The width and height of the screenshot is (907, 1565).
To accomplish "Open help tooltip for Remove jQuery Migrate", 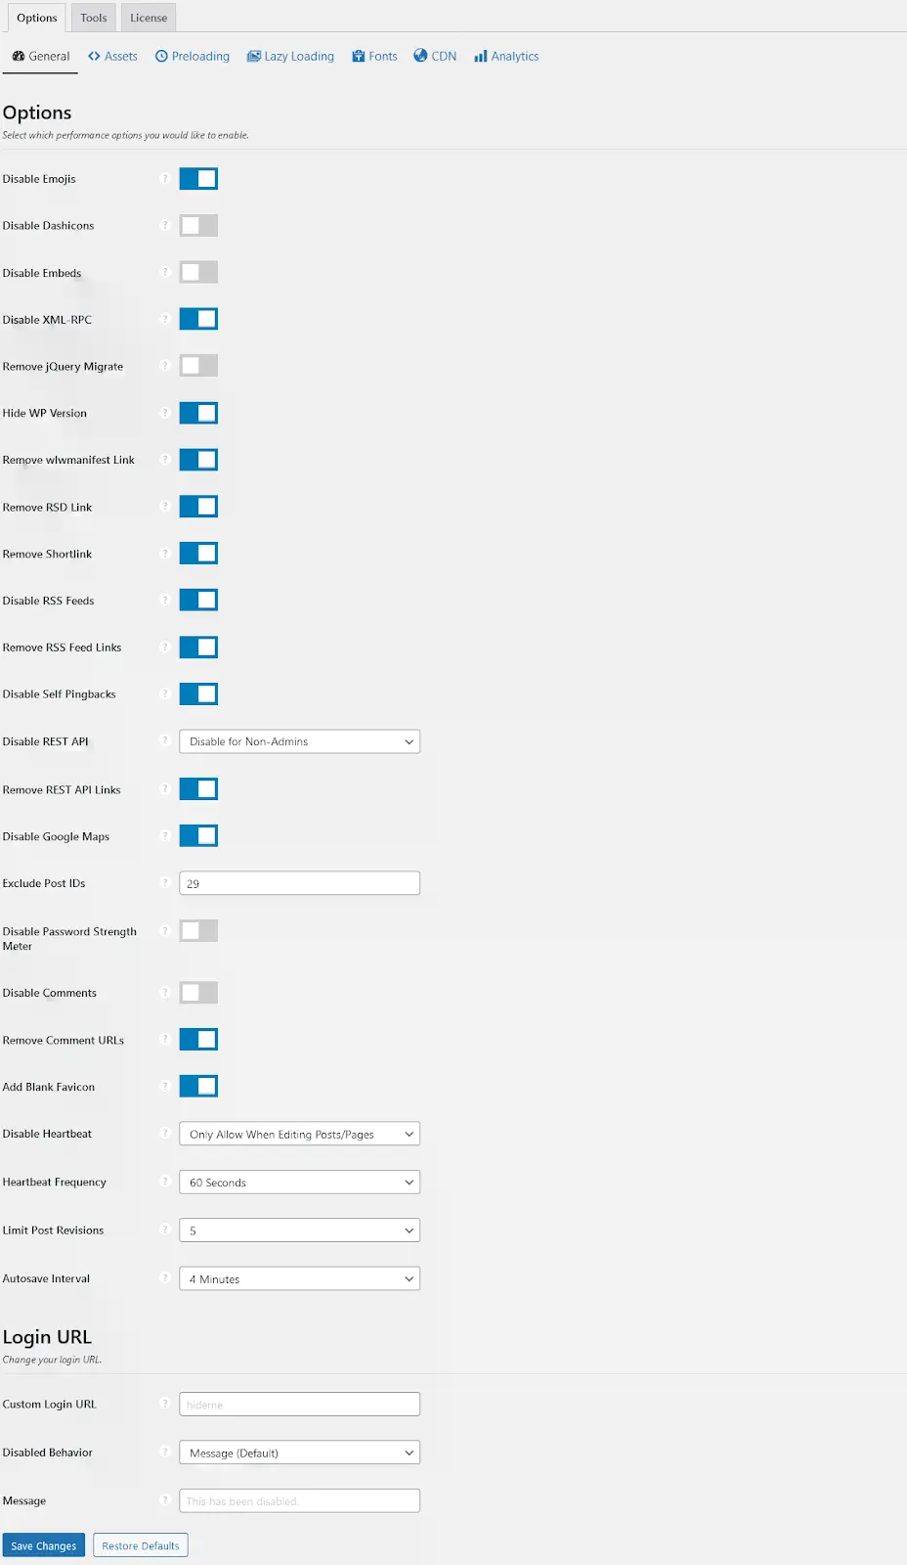I will tap(164, 366).
